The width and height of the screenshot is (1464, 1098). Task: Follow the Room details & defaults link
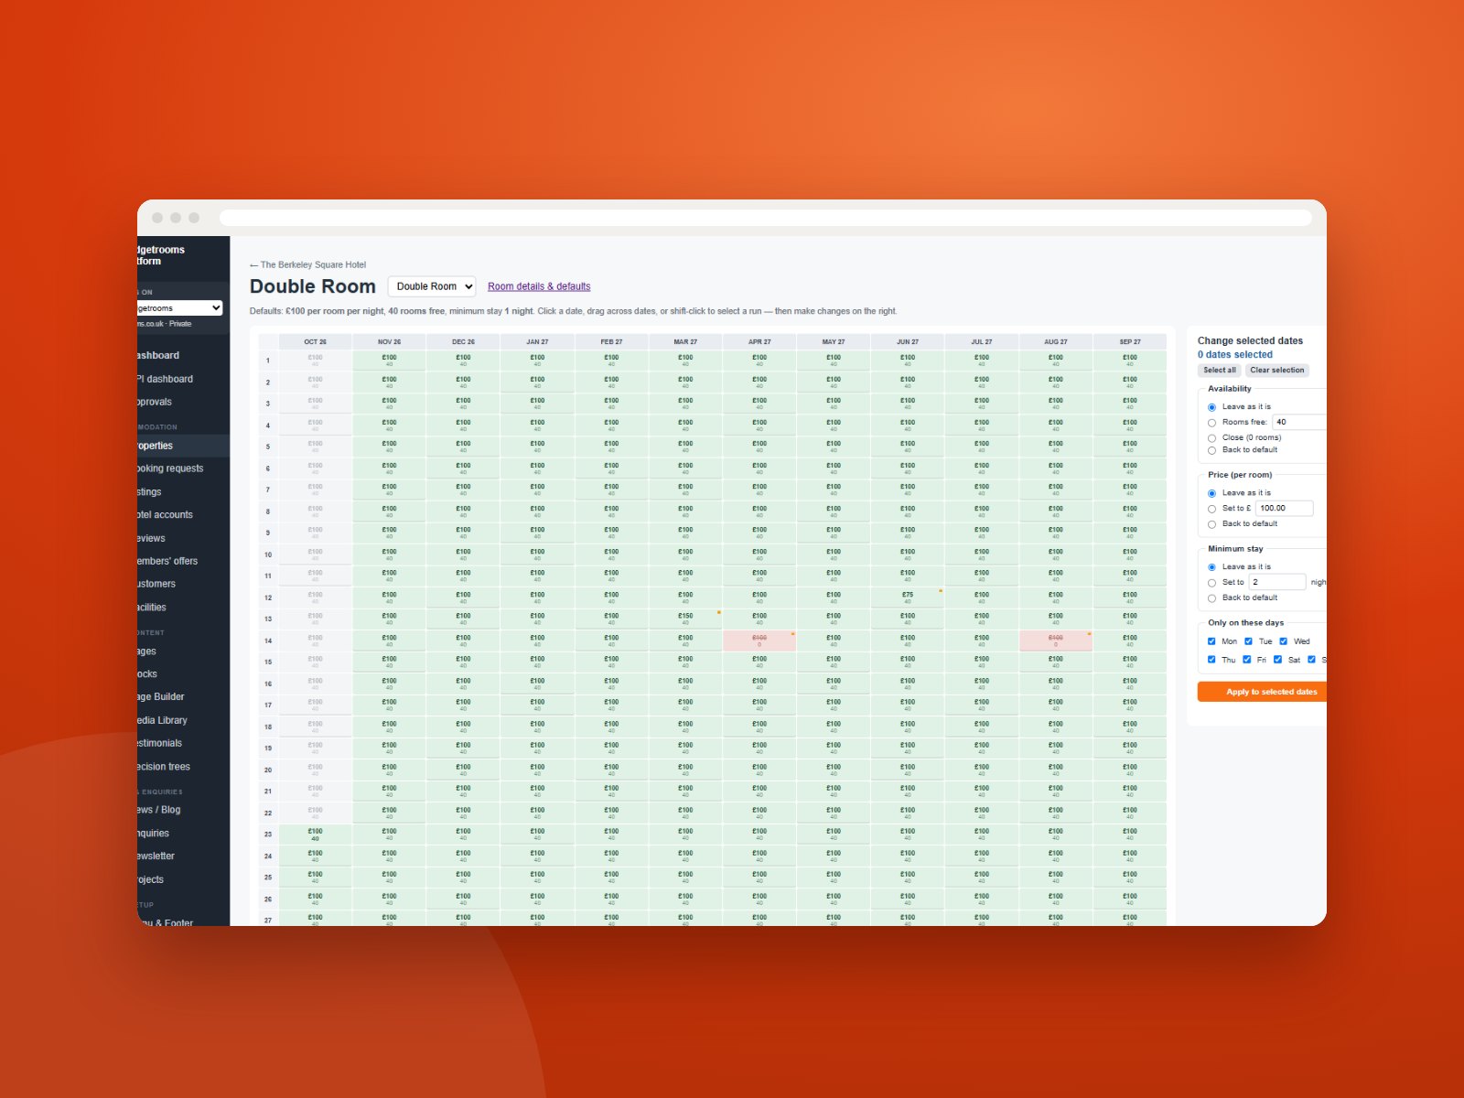pyautogui.click(x=539, y=286)
